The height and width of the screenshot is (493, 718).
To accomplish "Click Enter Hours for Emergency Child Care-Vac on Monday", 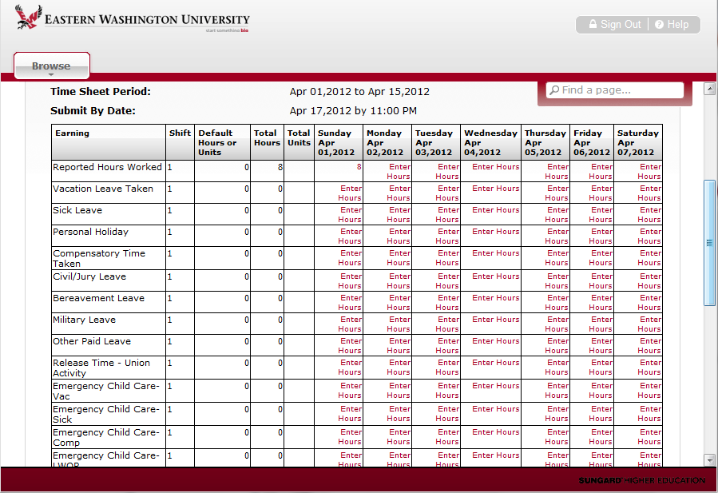I will pos(399,391).
